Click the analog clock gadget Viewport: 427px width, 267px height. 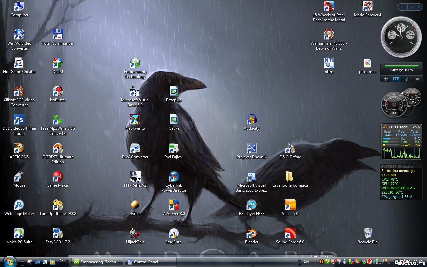click(401, 37)
